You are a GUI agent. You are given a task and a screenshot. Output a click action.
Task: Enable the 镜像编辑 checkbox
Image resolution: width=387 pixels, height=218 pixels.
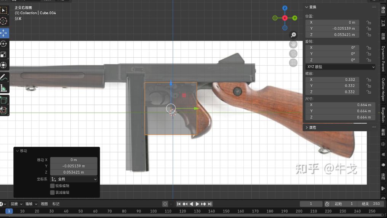(52, 186)
